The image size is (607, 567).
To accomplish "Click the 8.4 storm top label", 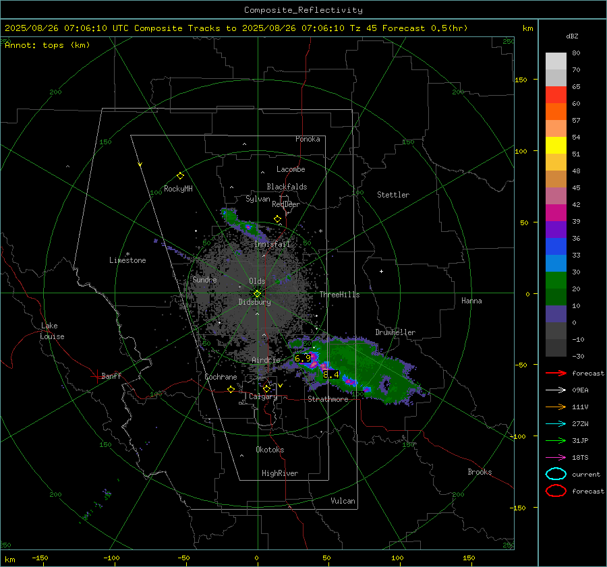I will (331, 375).
